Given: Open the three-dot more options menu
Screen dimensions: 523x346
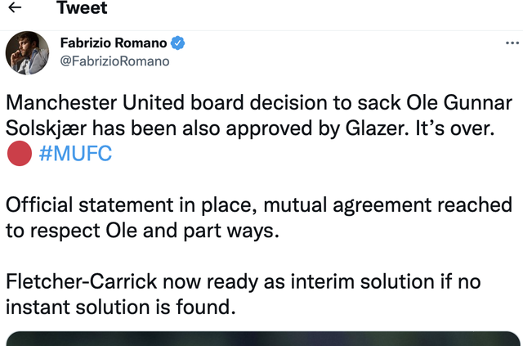Looking at the screenshot, I should click(512, 43).
